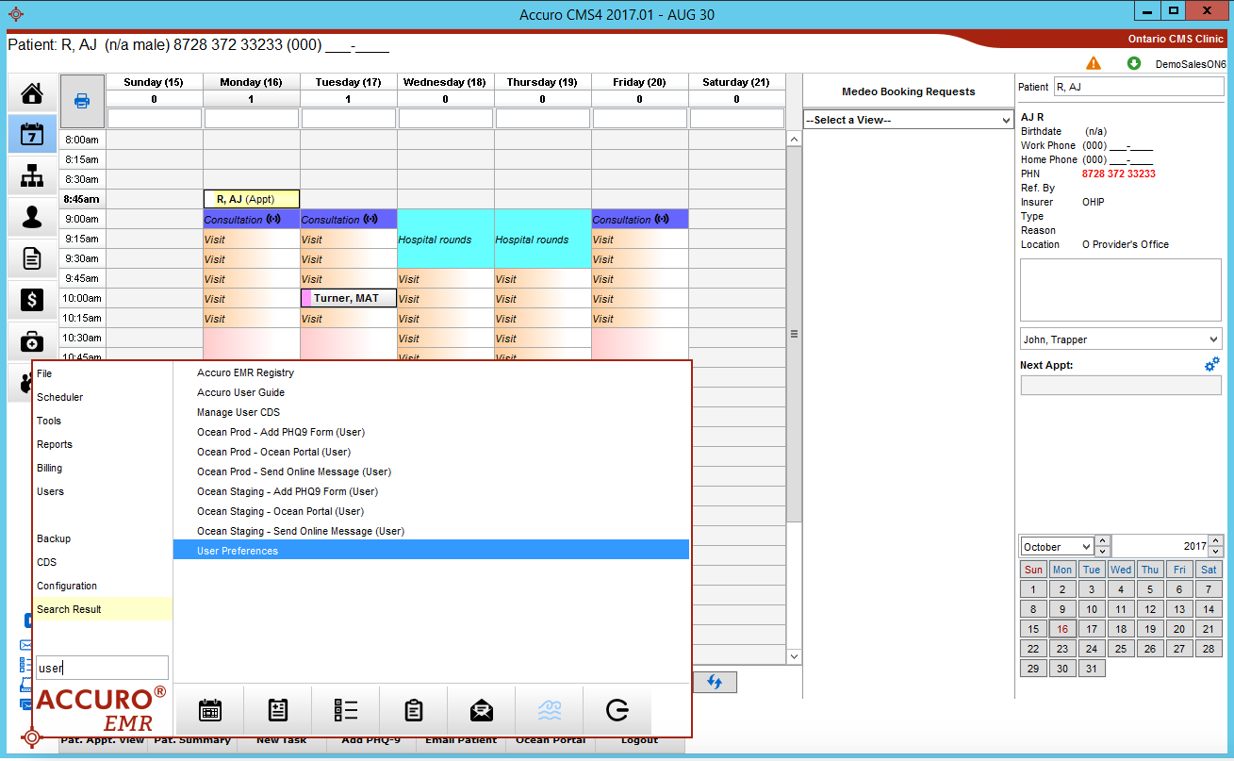Open the John, Trapper provider dropdown

[x=1120, y=339]
